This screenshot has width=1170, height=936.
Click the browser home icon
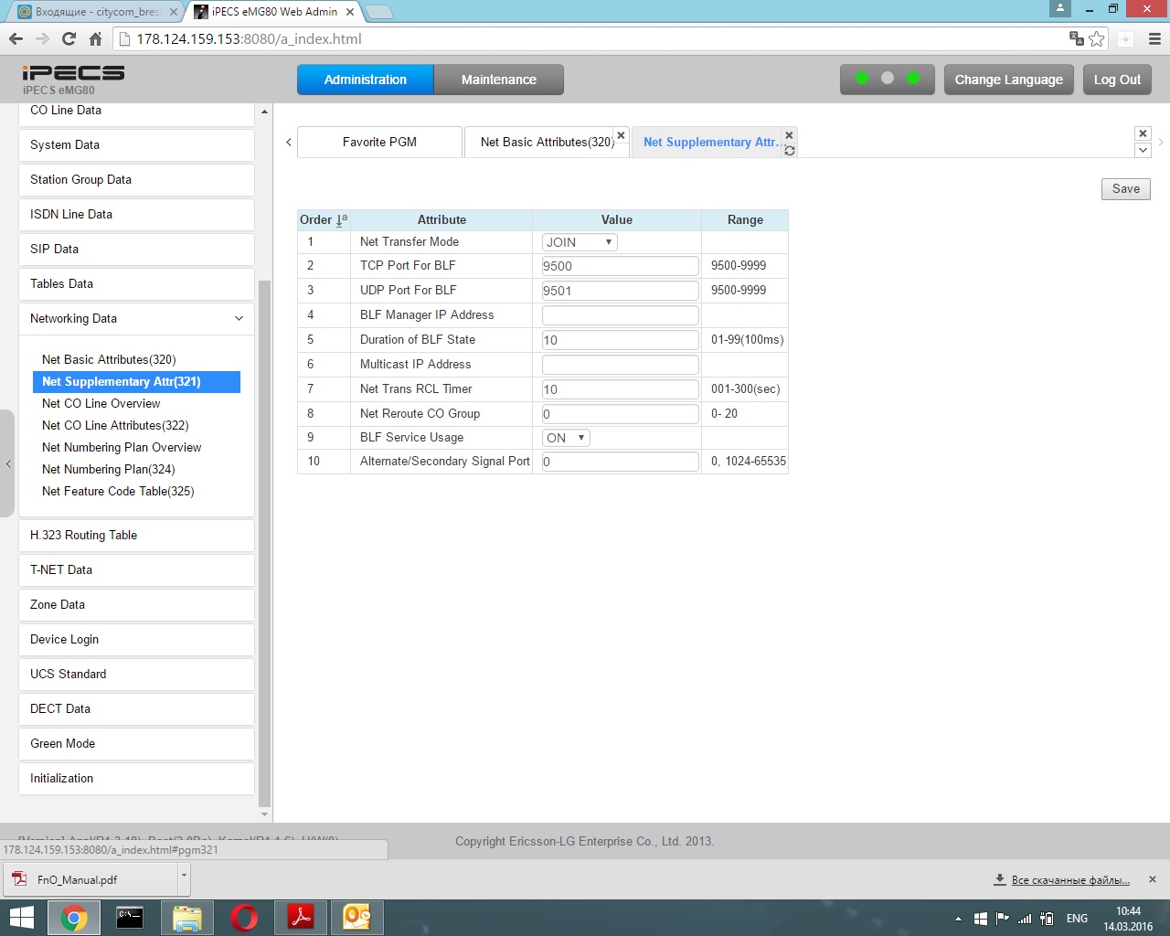pos(95,38)
